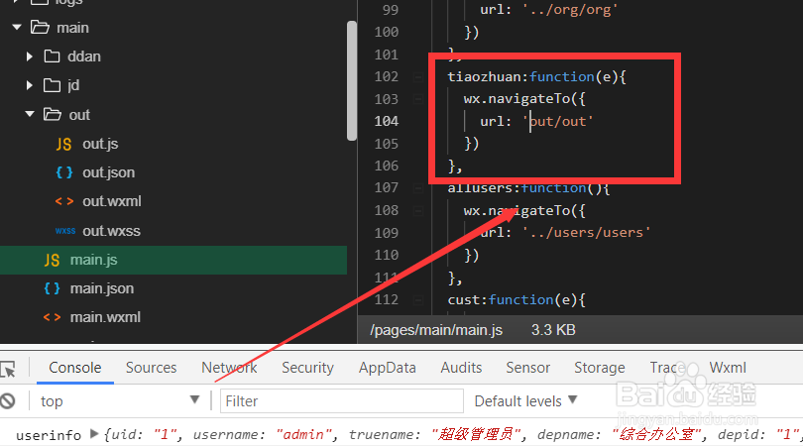
Task: Switch to the Console tab
Action: [74, 368]
